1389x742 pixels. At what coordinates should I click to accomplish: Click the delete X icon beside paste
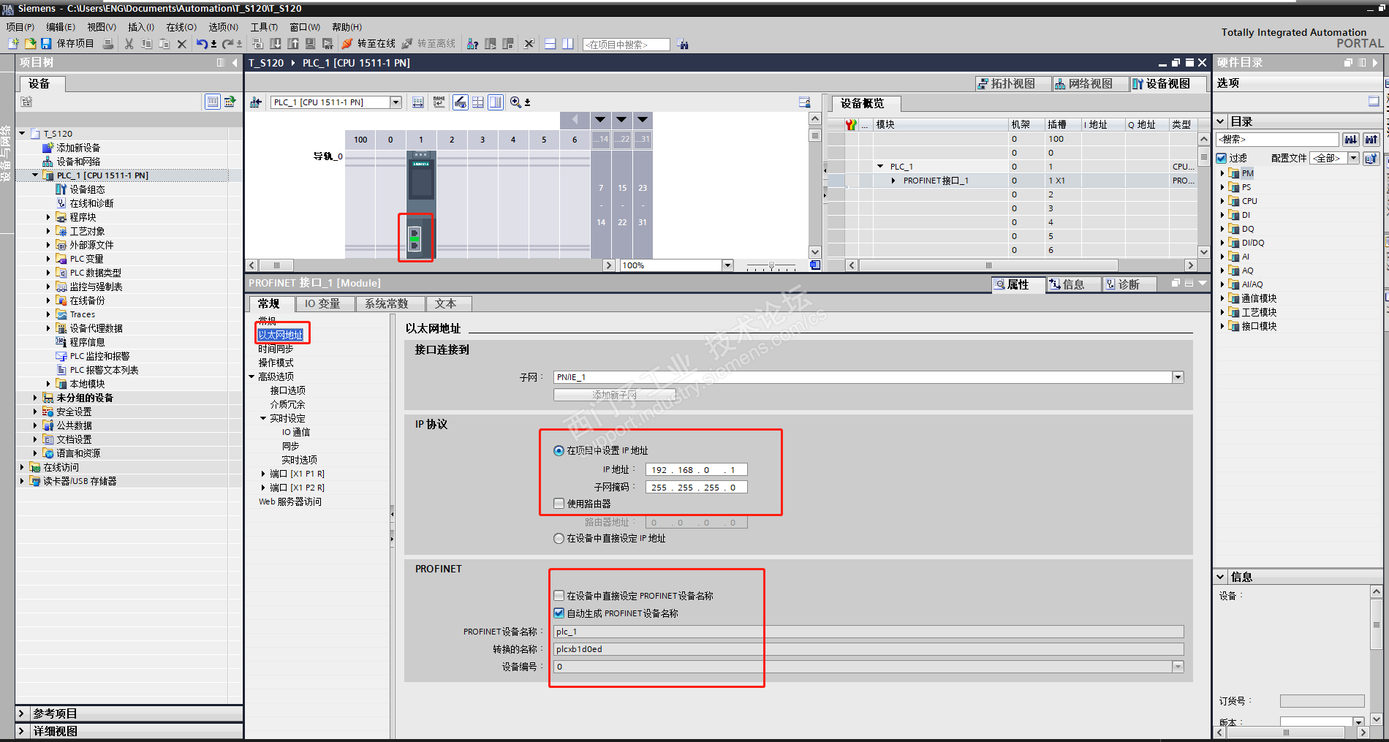pos(182,44)
